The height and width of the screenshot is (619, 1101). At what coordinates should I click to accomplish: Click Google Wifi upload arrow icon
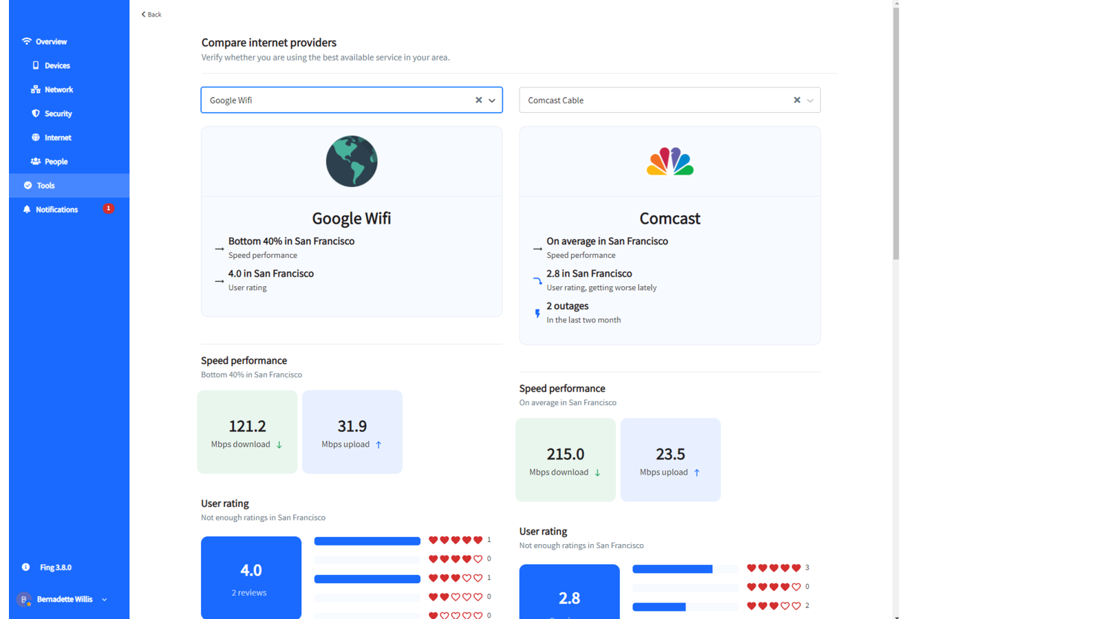378,445
